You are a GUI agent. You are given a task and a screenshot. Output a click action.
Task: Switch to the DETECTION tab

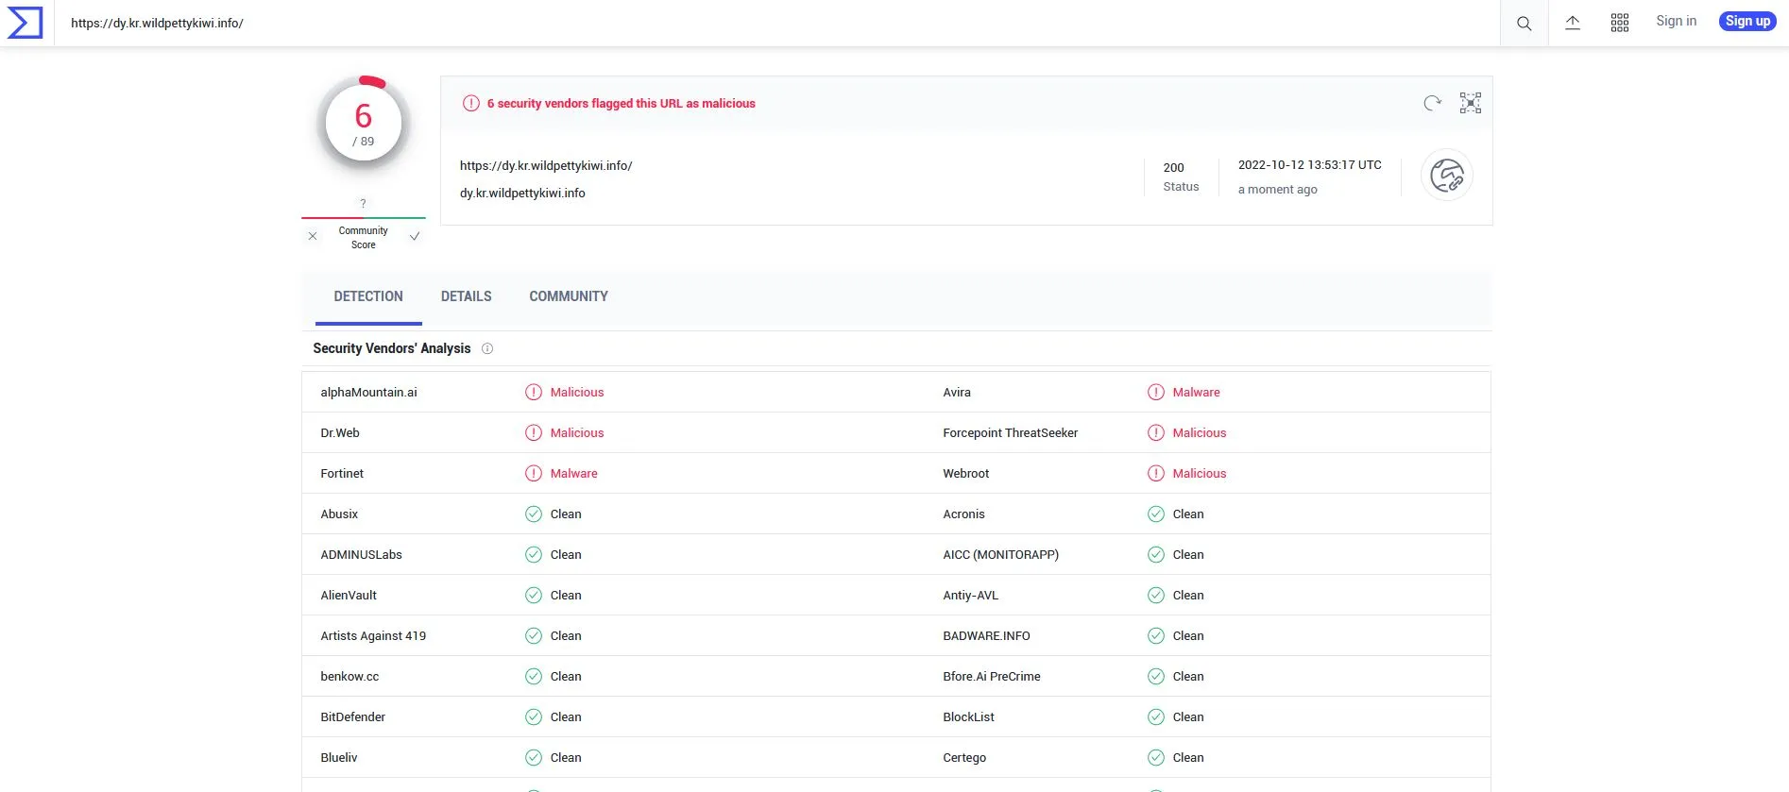coord(368,296)
